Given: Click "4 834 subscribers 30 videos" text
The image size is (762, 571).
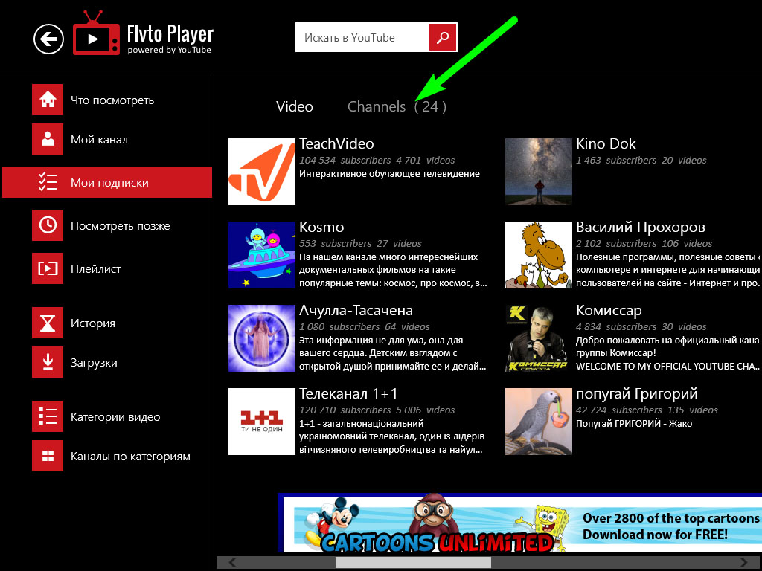Looking at the screenshot, I should [x=641, y=327].
